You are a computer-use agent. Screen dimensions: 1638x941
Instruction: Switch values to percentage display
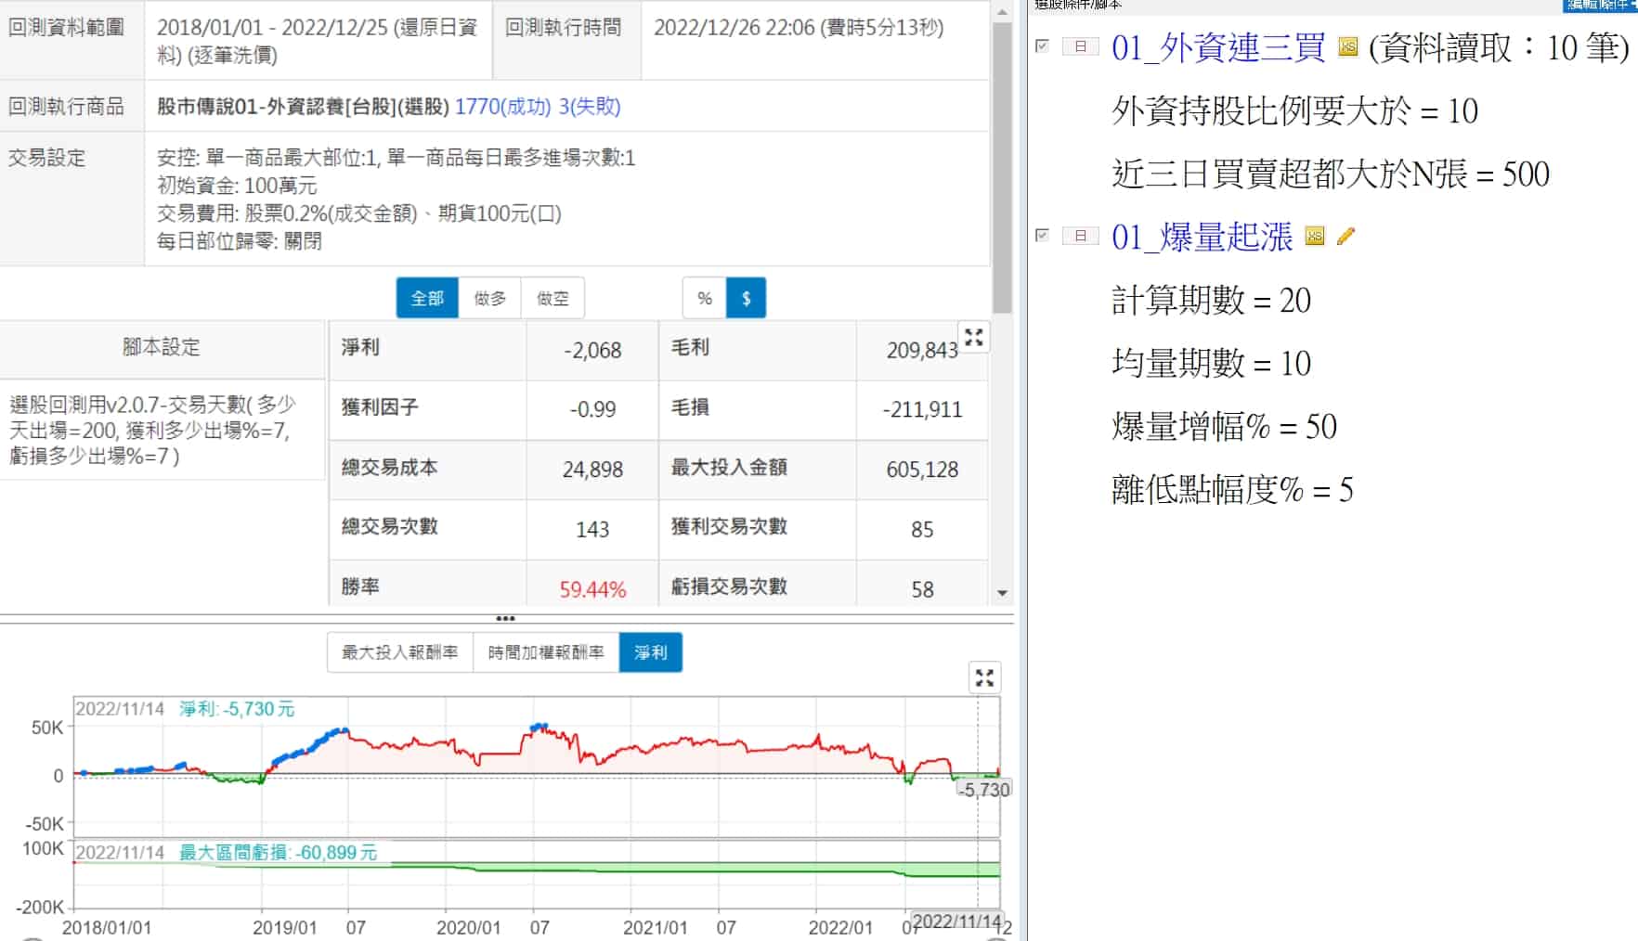(x=705, y=298)
